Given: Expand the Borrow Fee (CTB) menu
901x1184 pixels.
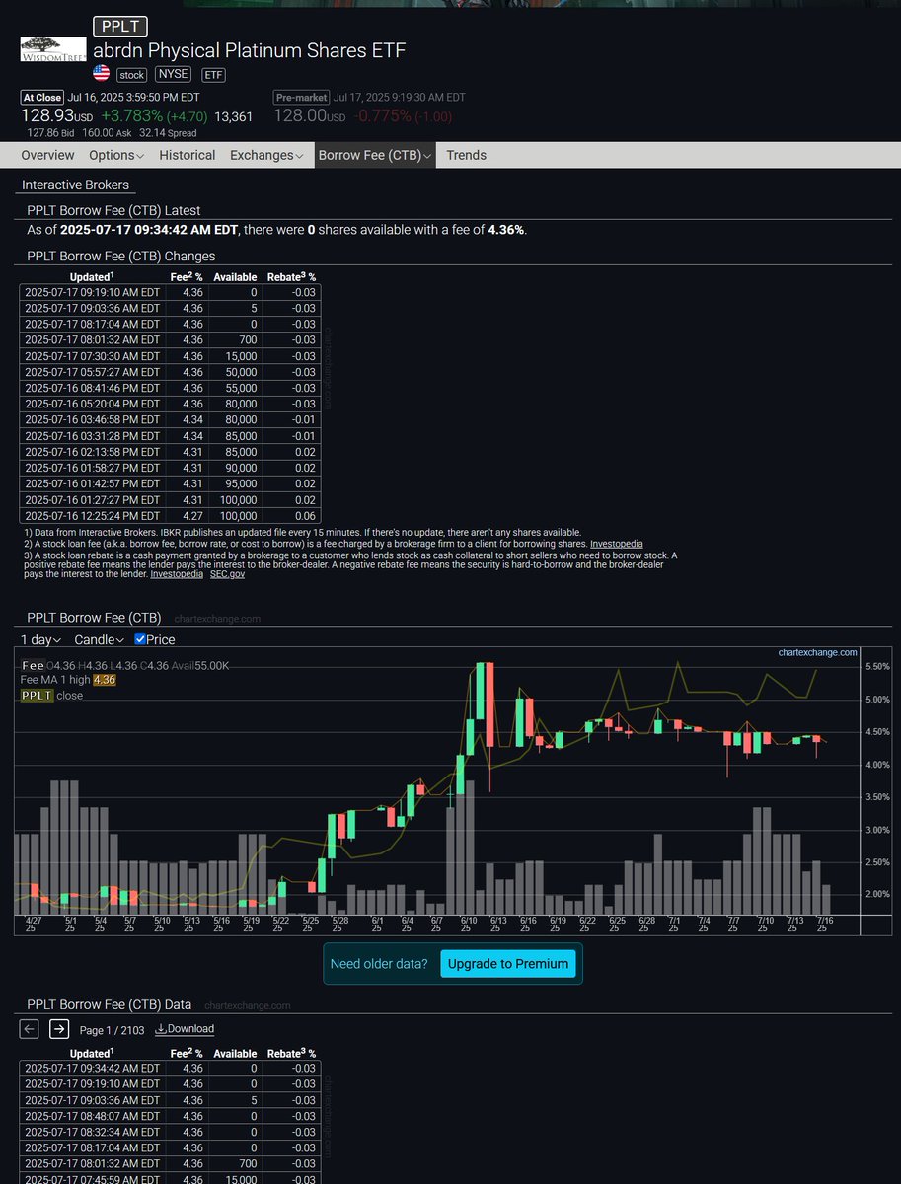Looking at the screenshot, I should (375, 155).
